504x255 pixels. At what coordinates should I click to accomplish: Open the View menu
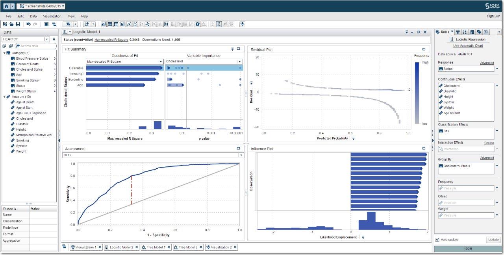click(x=71, y=16)
